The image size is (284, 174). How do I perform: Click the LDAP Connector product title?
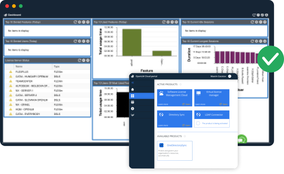[214, 115]
